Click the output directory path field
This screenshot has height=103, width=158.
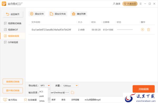coord(60,92)
